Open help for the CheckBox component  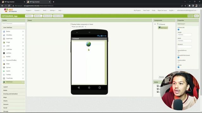click(23, 35)
